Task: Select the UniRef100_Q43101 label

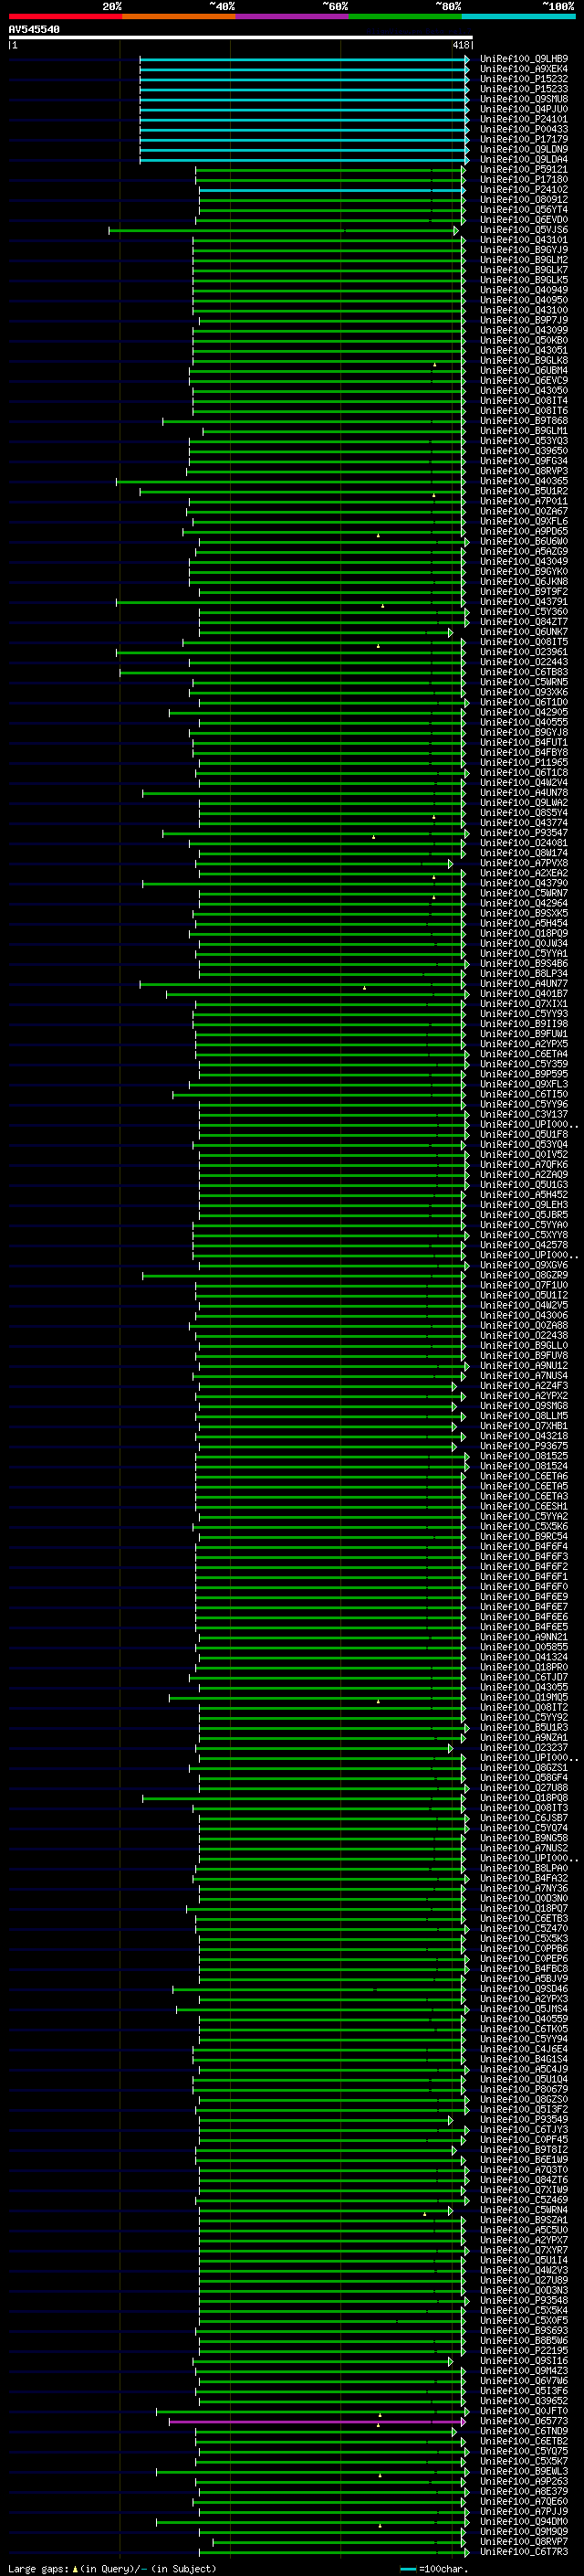Action: (x=524, y=240)
